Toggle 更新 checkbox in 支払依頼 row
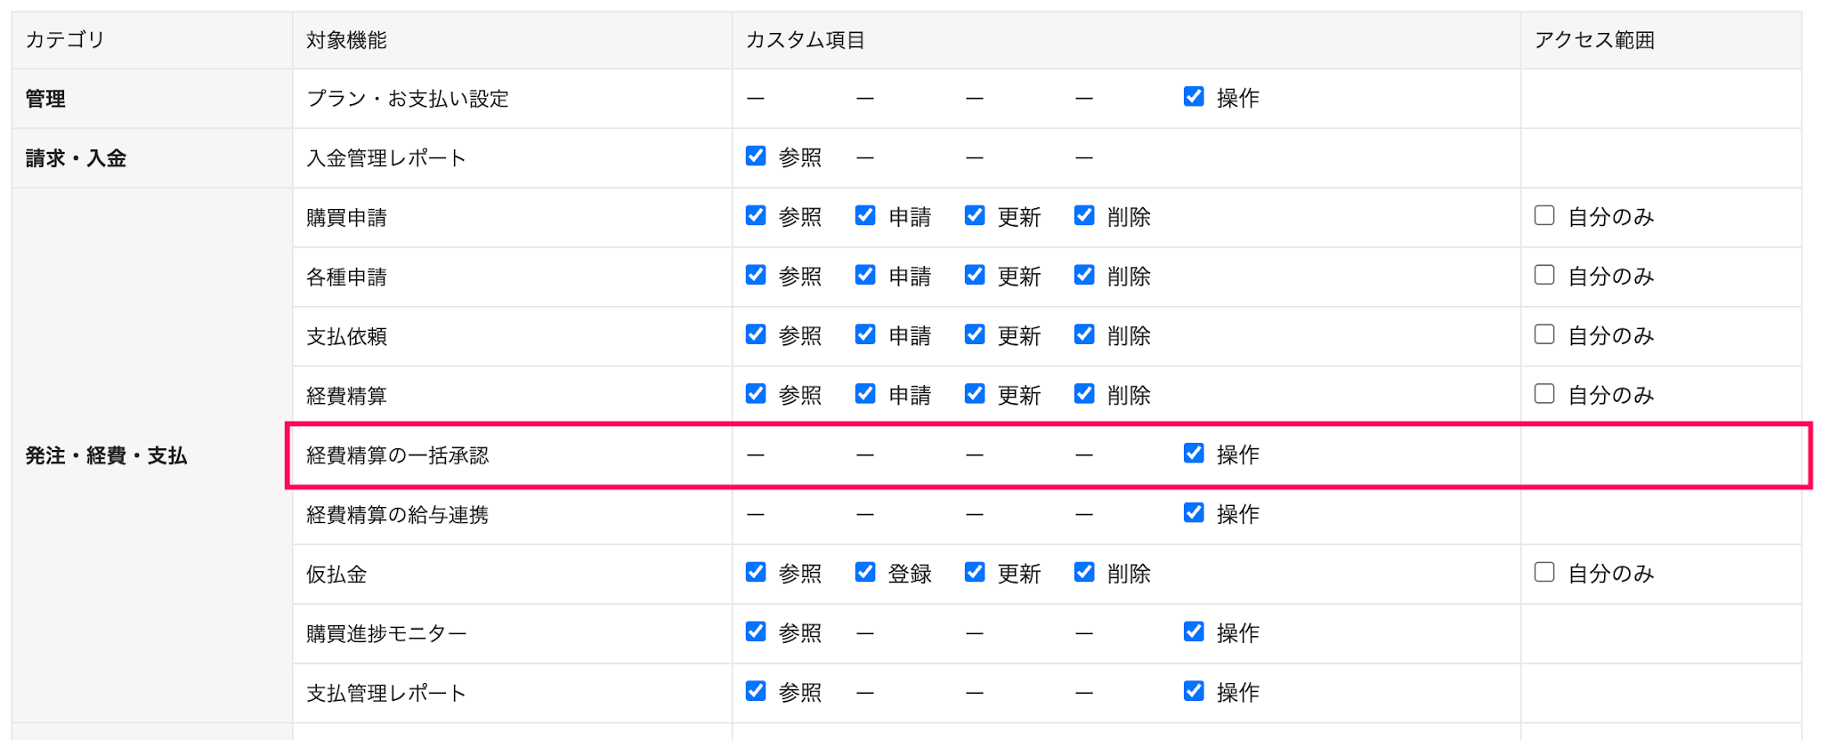Screen dimensions: 1823x740 [x=975, y=334]
